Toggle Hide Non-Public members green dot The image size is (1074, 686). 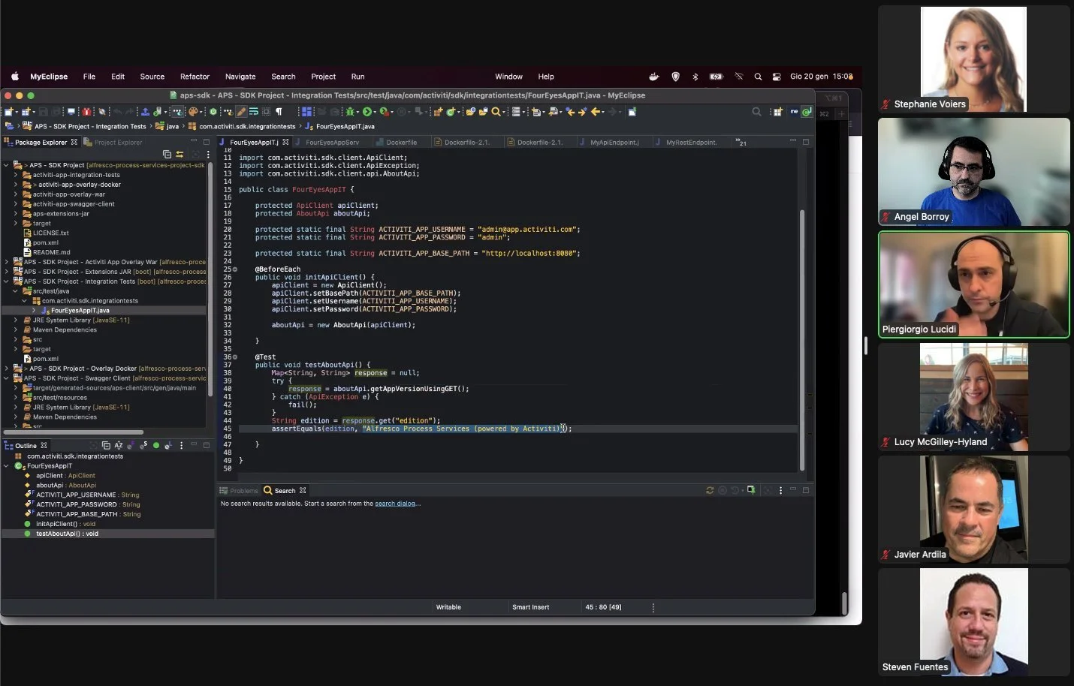156,445
